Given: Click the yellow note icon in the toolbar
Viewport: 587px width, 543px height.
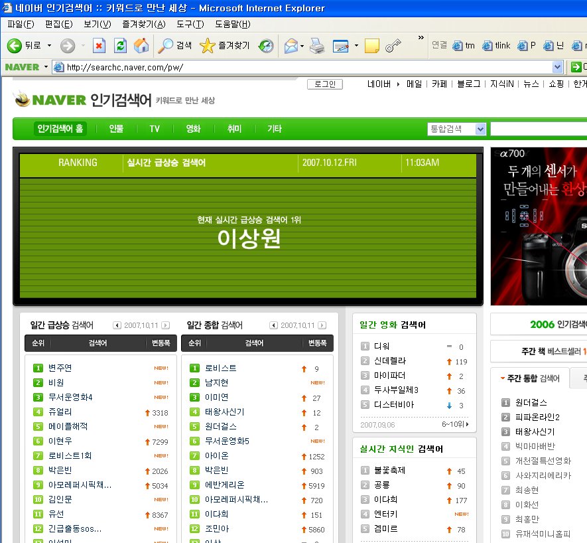Looking at the screenshot, I should (371, 46).
